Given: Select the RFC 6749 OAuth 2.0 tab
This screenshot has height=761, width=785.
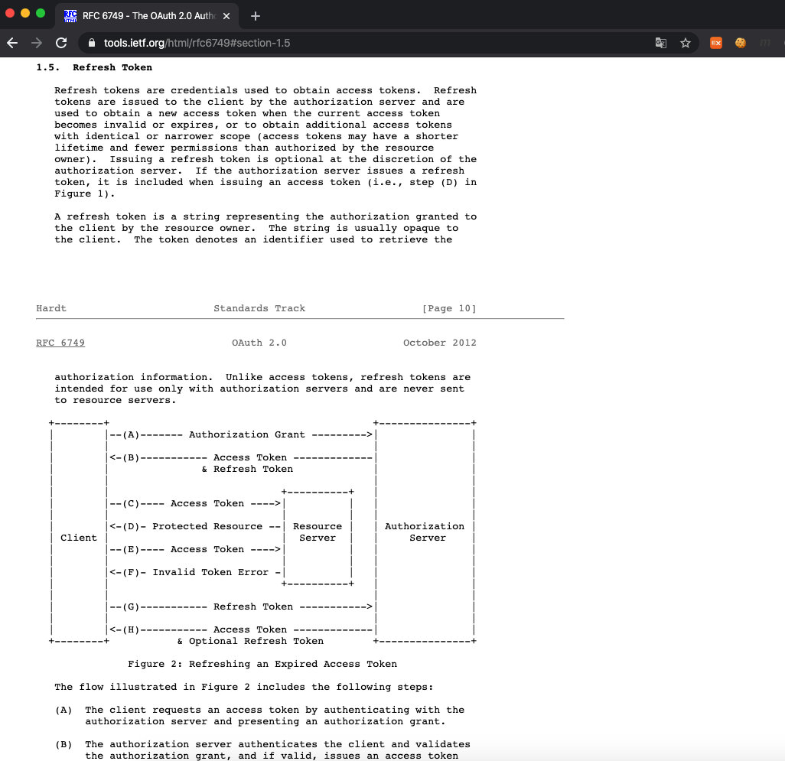Looking at the screenshot, I should click(x=146, y=16).
